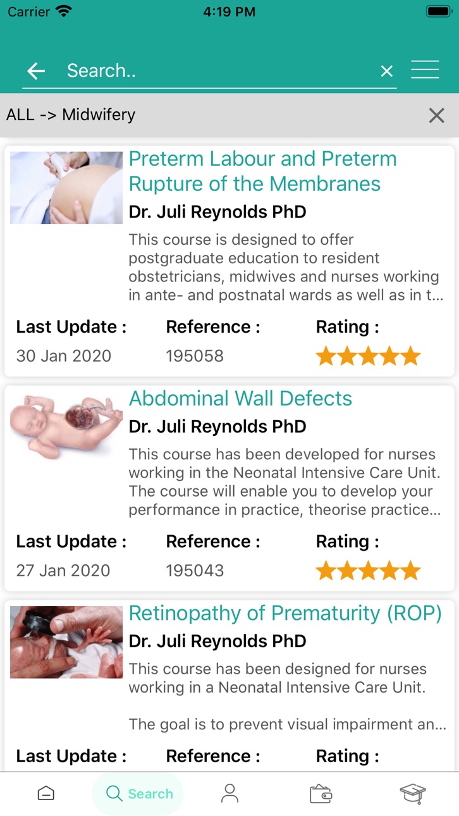Image resolution: width=459 pixels, height=816 pixels.
Task: Tap the Retinopathy course thumbnail image
Action: 66,642
